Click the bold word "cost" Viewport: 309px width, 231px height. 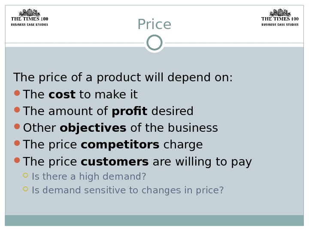click(62, 95)
